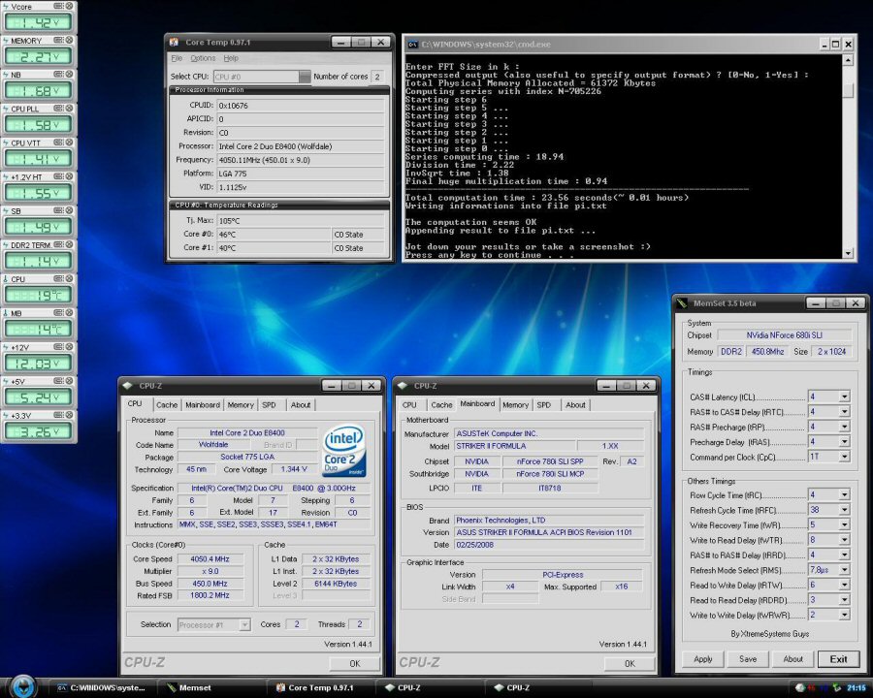Viewport: 873px width, 698px height.
Task: Click the Save button in MemSet
Action: (x=748, y=659)
